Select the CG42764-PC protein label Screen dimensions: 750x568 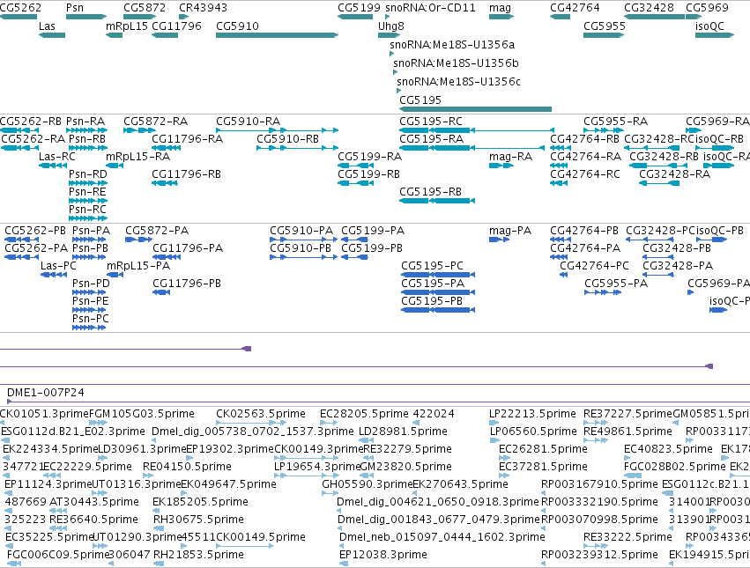[x=594, y=266]
